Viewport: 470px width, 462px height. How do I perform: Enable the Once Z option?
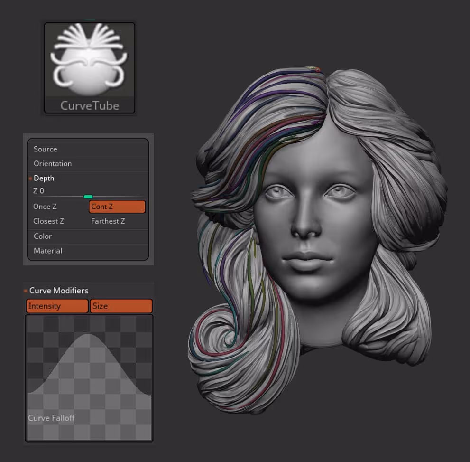pos(45,207)
